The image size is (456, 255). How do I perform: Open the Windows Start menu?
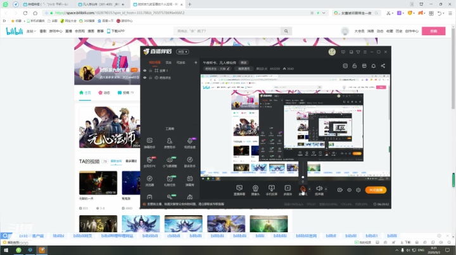tap(6, 250)
